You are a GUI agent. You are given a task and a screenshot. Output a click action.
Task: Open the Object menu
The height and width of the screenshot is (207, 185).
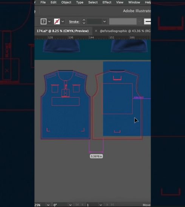coord(66,2)
